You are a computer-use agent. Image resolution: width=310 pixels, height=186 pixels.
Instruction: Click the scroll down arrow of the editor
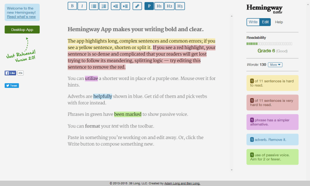click(x=231, y=170)
